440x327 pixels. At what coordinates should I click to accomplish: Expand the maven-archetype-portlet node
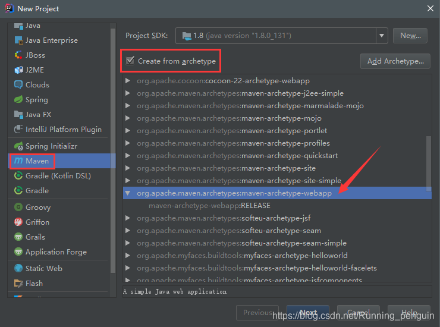click(x=128, y=131)
